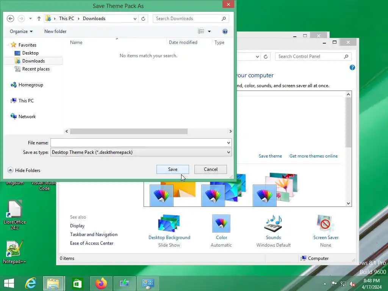Select Downloads in Favorites
This screenshot has width=388, height=291.
click(33, 61)
